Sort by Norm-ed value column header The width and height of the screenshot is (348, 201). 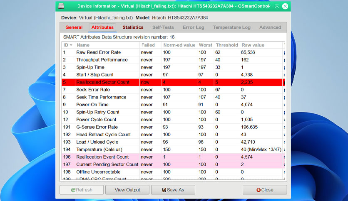pyautogui.click(x=179, y=45)
